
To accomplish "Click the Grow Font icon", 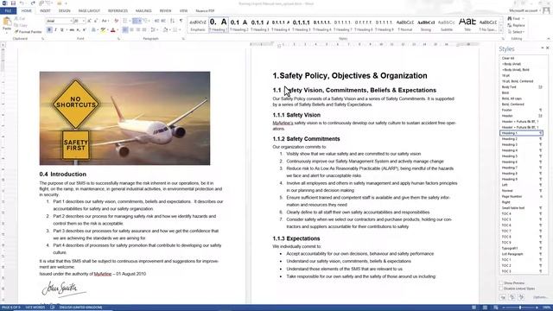I will 89,21.
